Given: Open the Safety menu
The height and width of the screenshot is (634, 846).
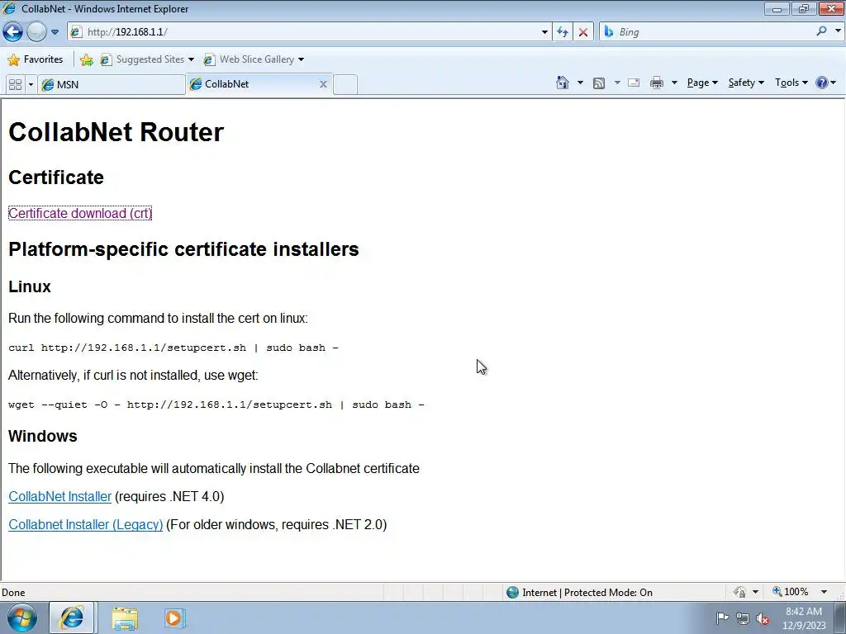Looking at the screenshot, I should coord(746,83).
